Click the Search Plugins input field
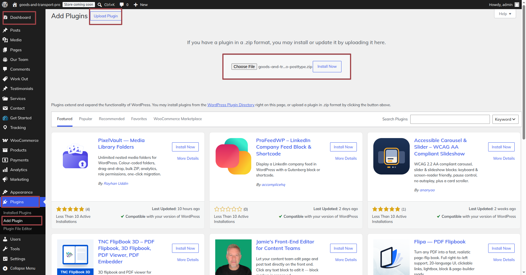 pos(450,119)
